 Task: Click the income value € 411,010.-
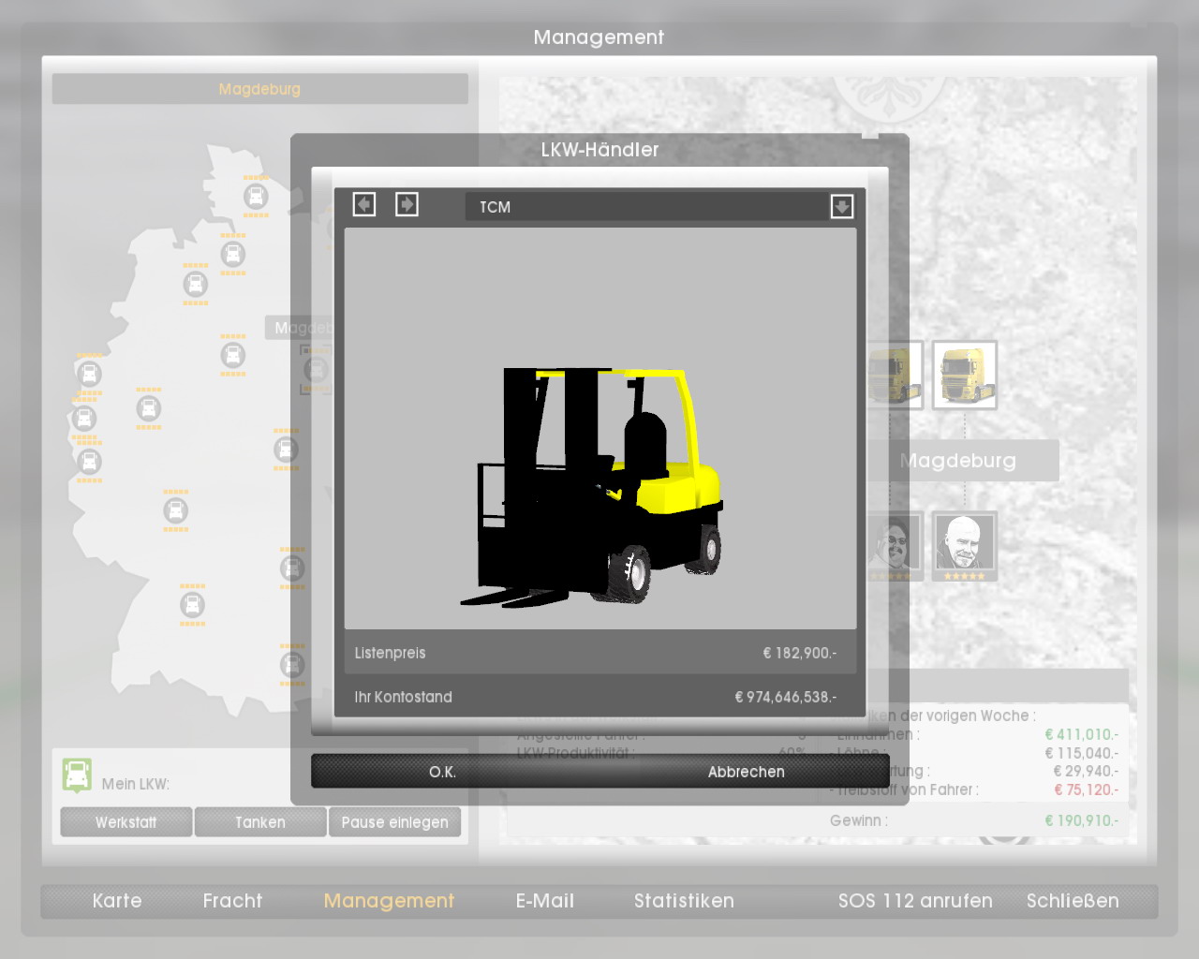pyautogui.click(x=1082, y=734)
